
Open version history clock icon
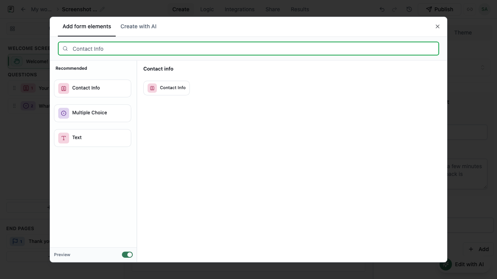pos(409,9)
